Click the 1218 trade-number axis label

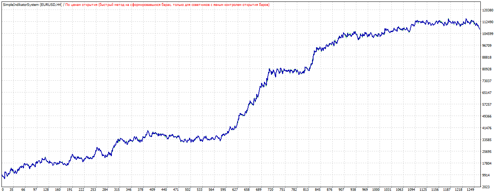pyautogui.click(x=459, y=190)
